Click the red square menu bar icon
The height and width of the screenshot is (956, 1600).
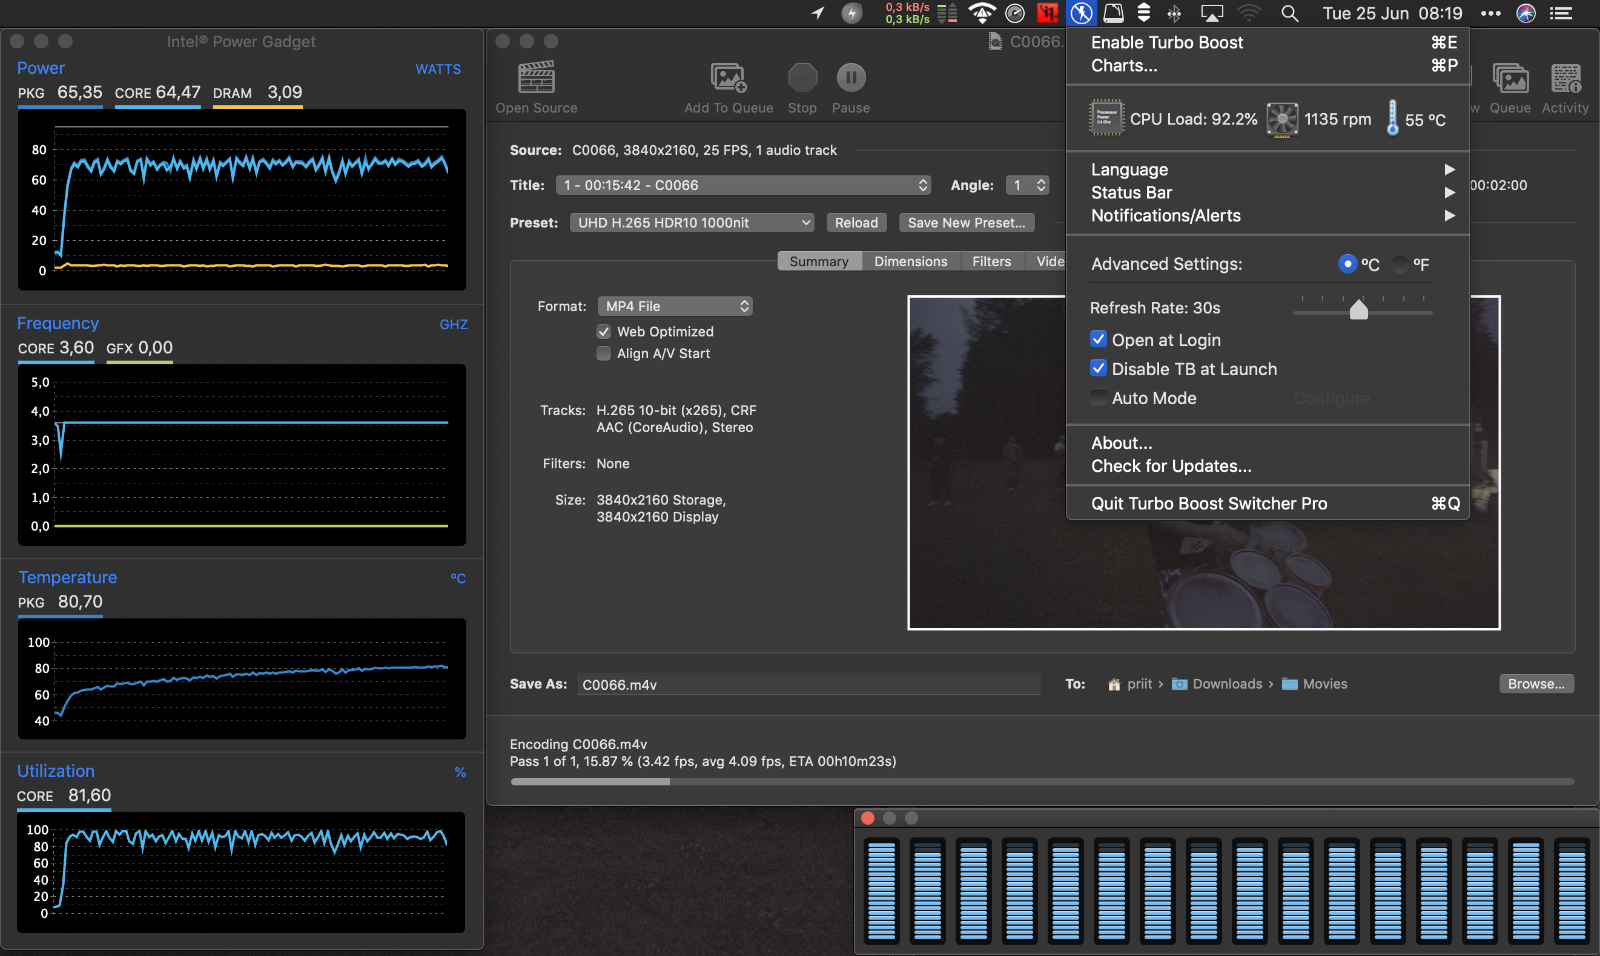point(1047,13)
